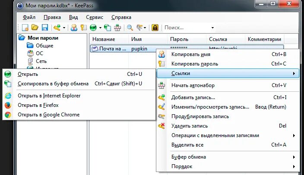
Task: Click the pupkin user name cell
Action: [139, 49]
